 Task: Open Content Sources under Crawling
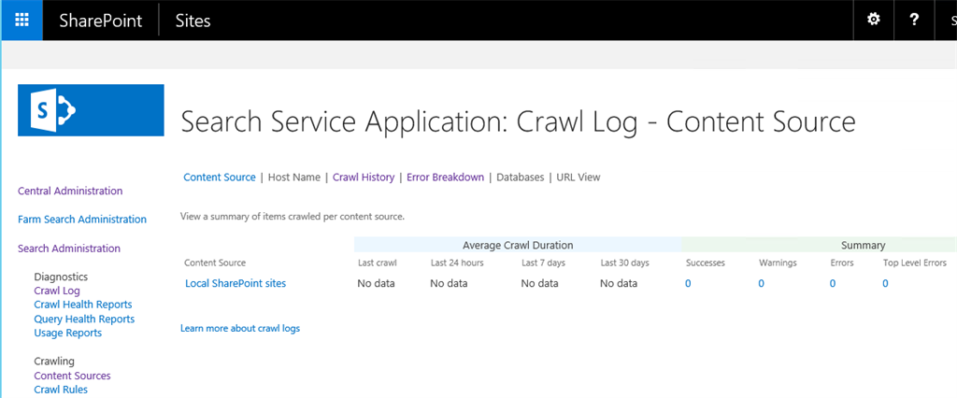[x=72, y=376]
